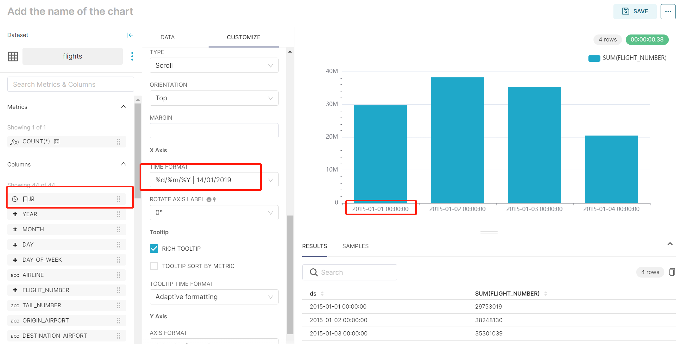678x344 pixels.
Task: Click the Search Metrics & Columns field
Action: click(x=71, y=84)
